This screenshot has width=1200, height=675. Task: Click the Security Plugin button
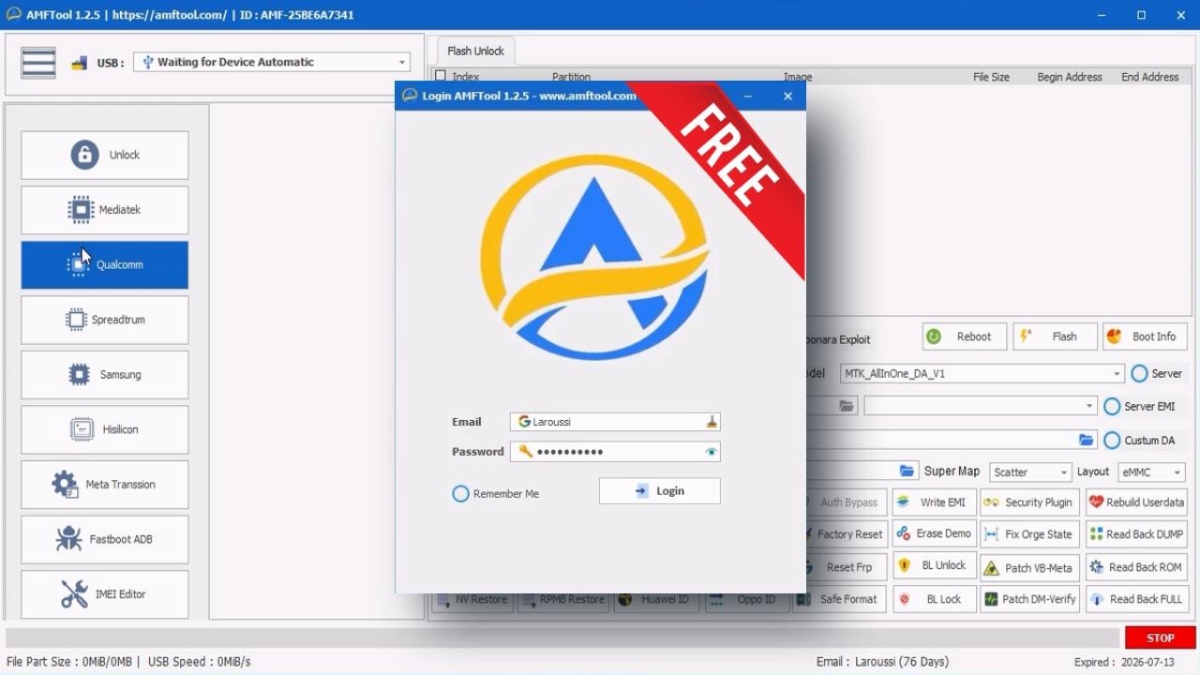[x=1029, y=502]
